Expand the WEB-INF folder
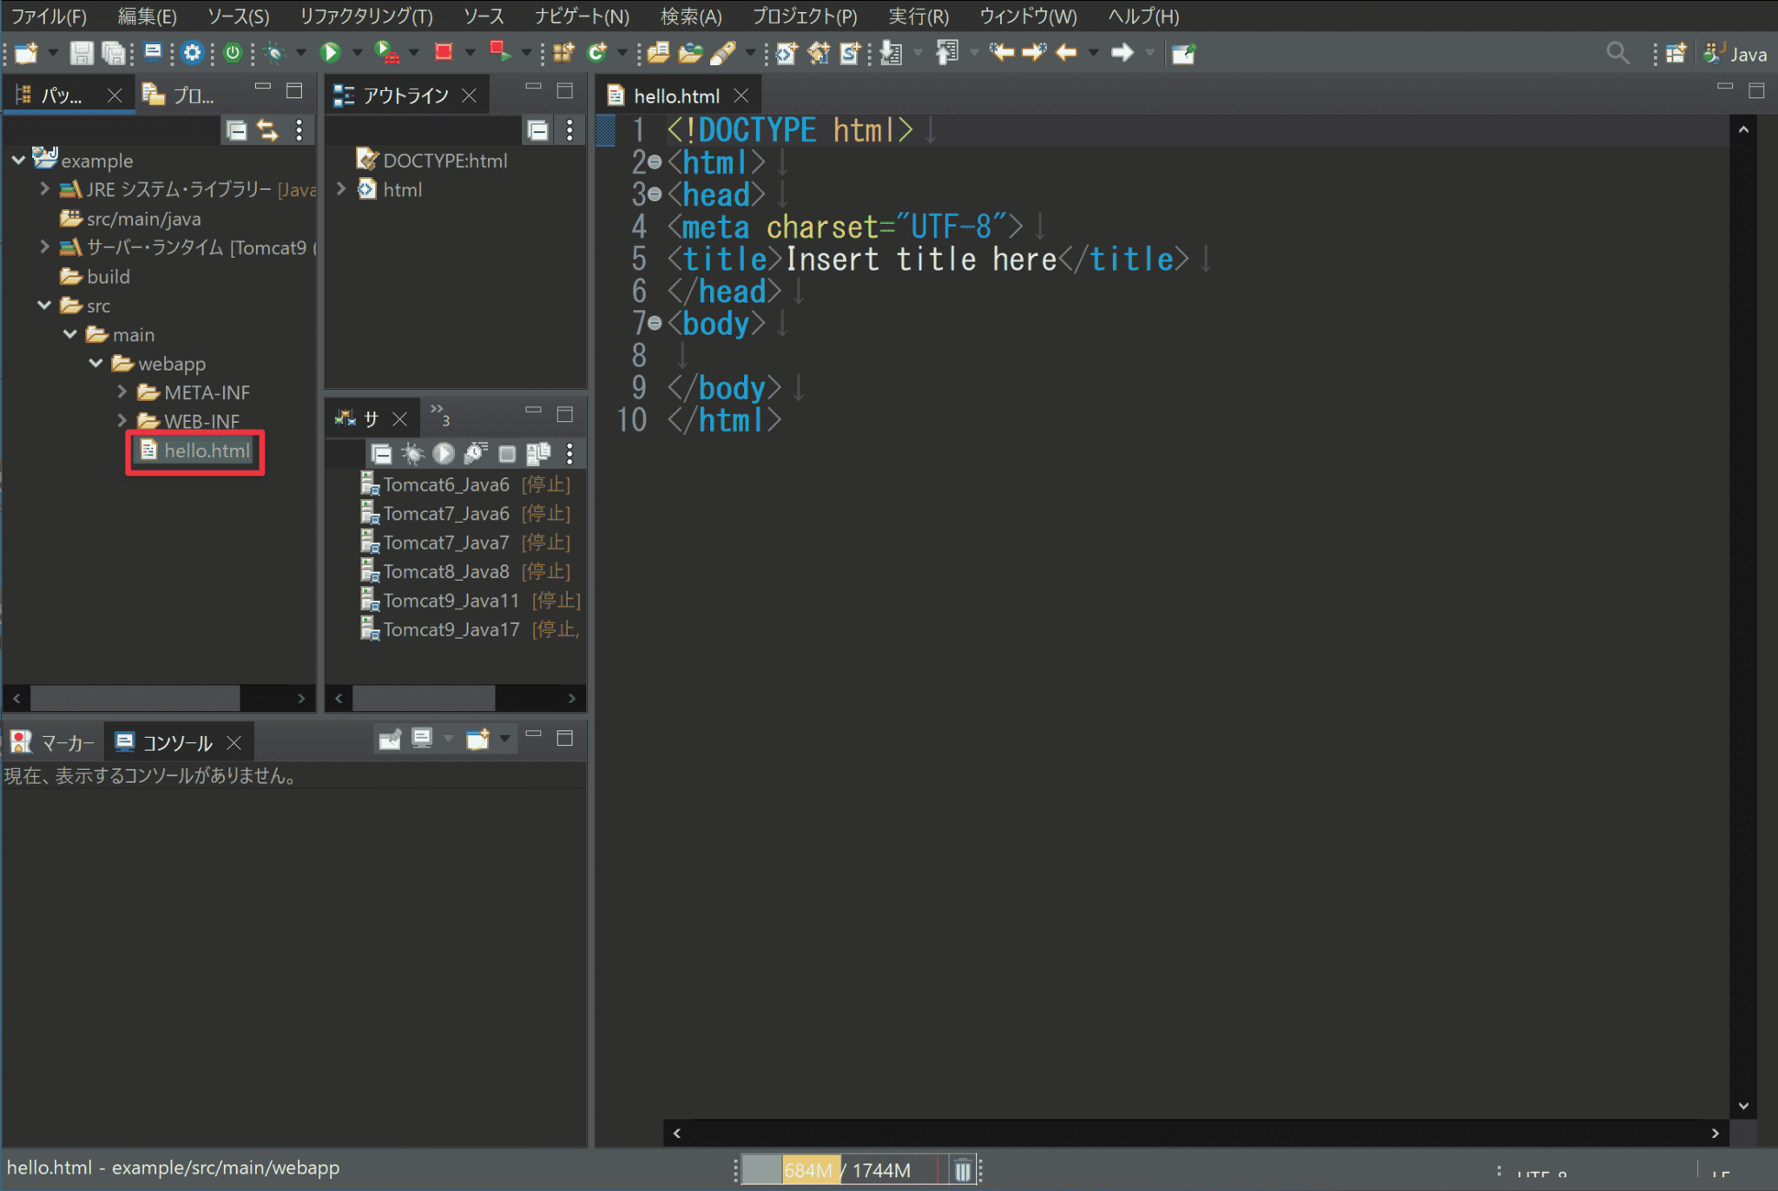Image resolution: width=1778 pixels, height=1191 pixels. [x=122, y=421]
